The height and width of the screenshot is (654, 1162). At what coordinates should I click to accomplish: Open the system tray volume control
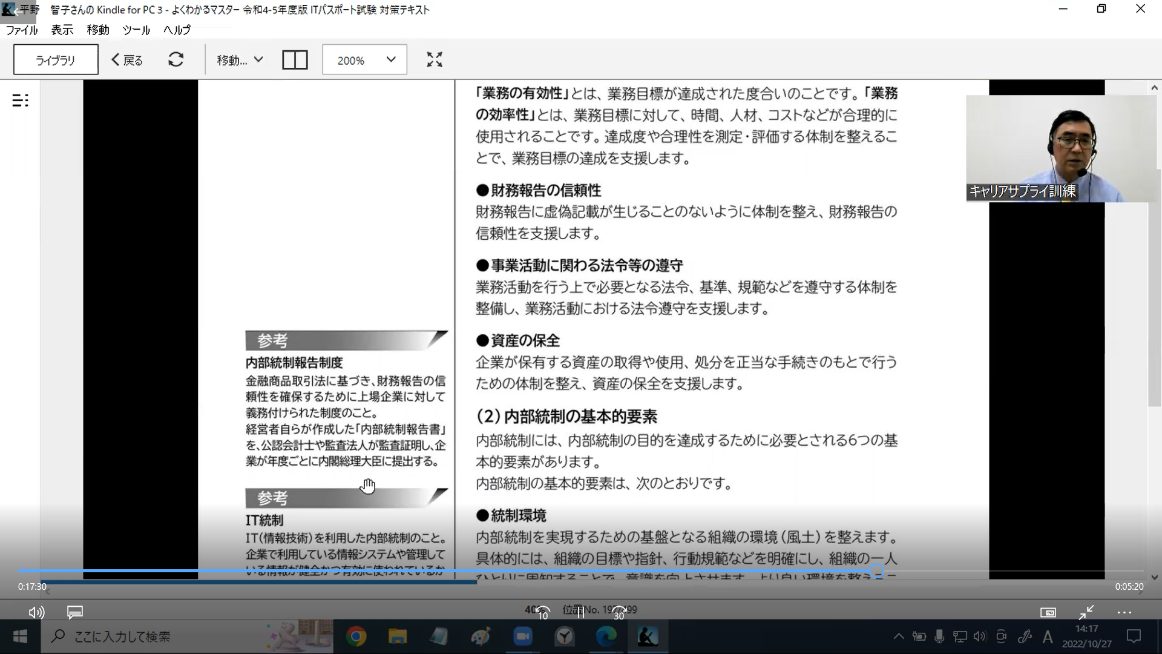coord(980,636)
